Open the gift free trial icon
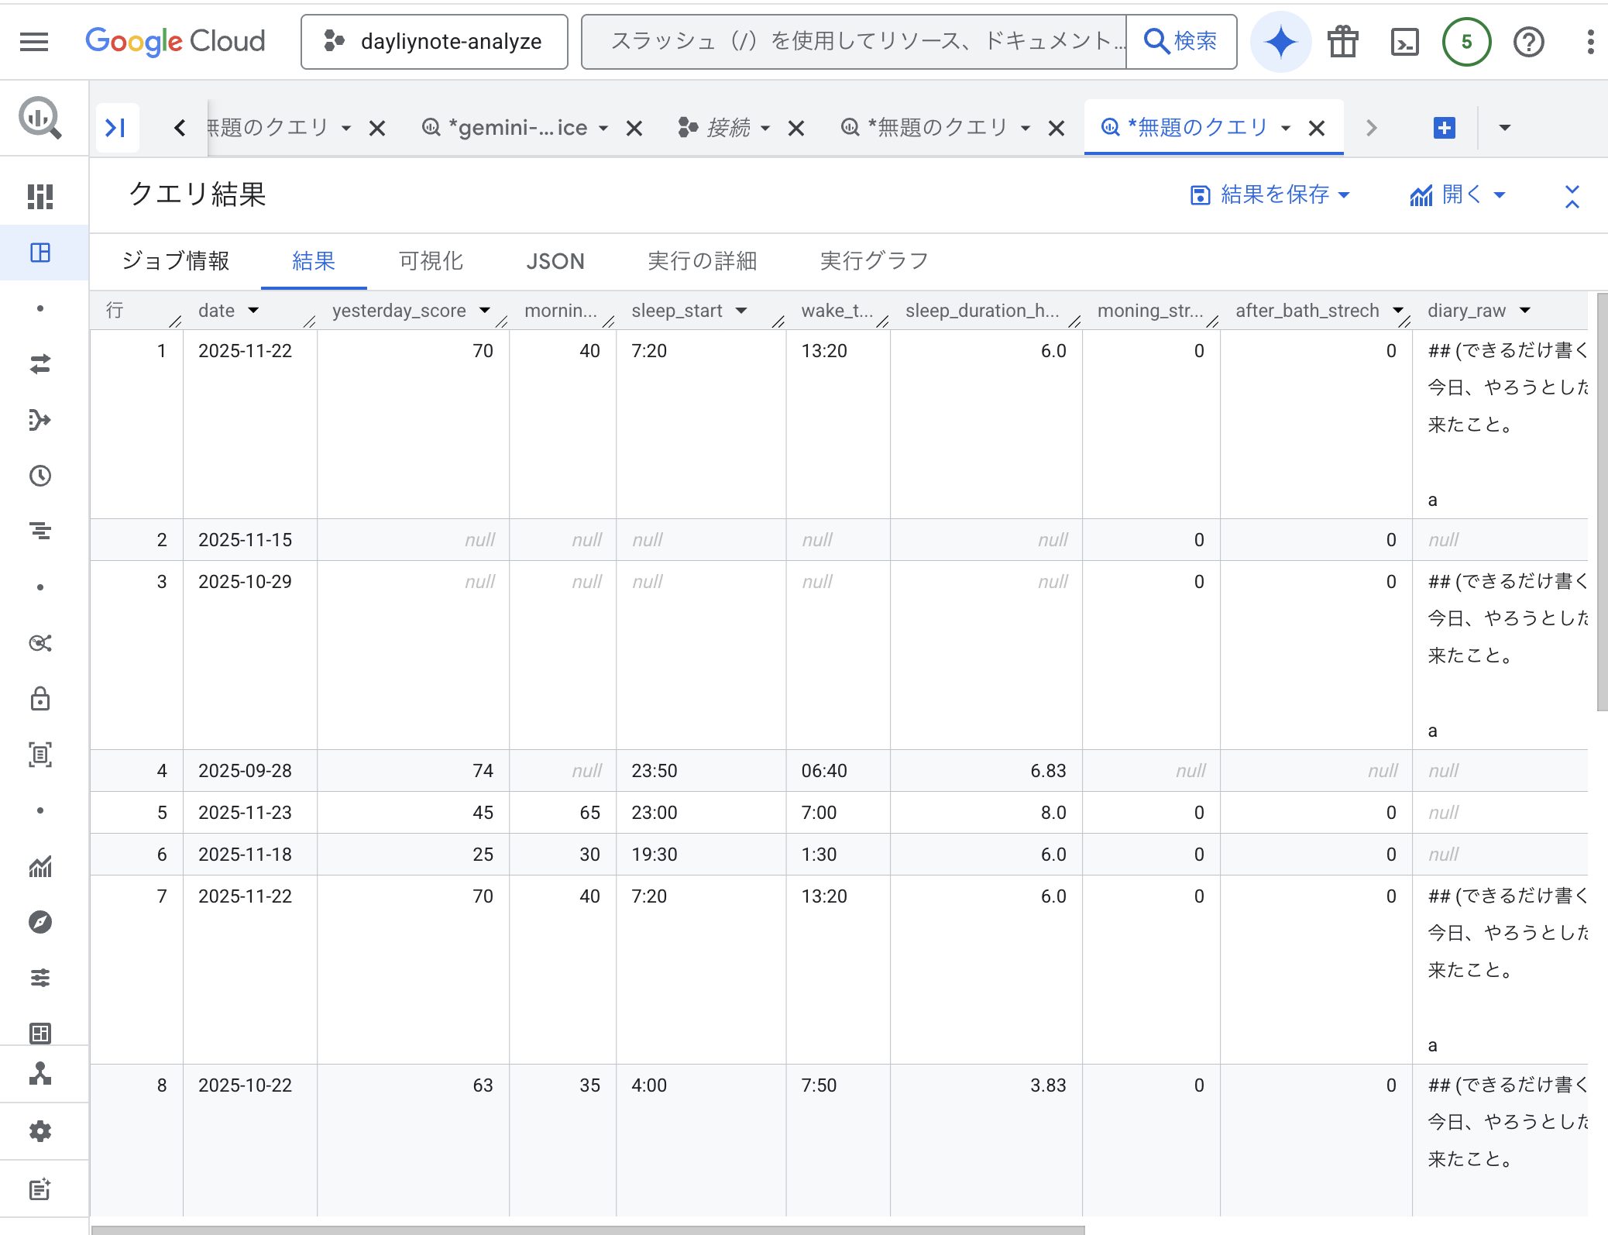 pyautogui.click(x=1343, y=42)
